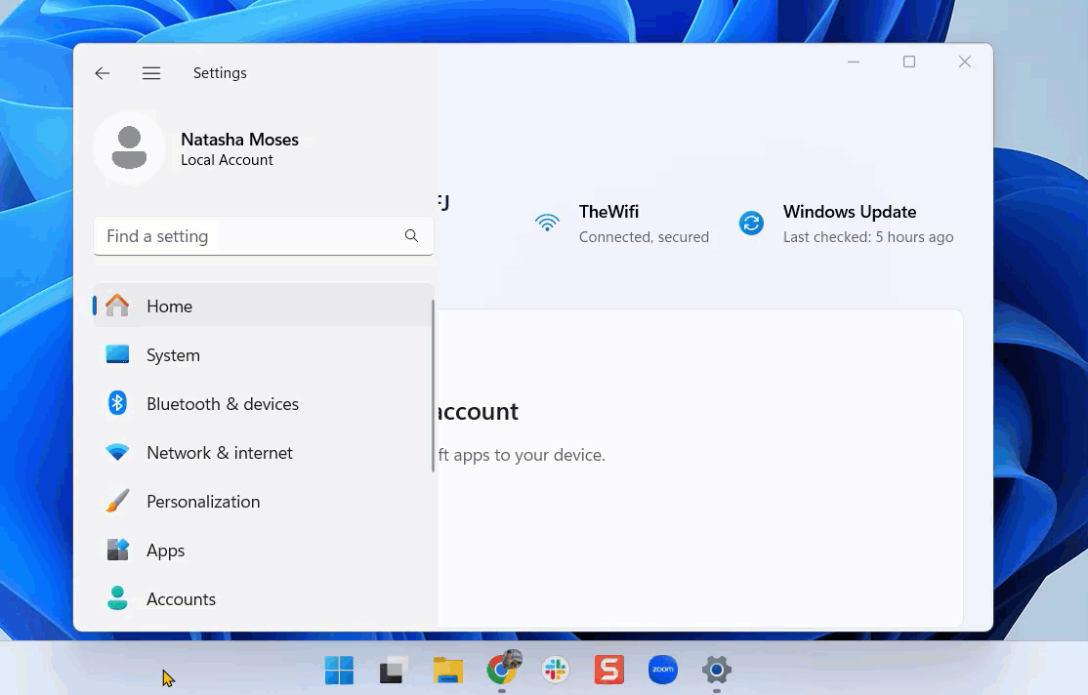Go back using the Settings back arrow
Screen dimensions: 1088x695
103,73
